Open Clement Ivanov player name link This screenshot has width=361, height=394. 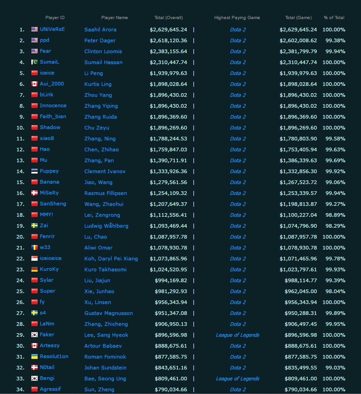(x=105, y=171)
